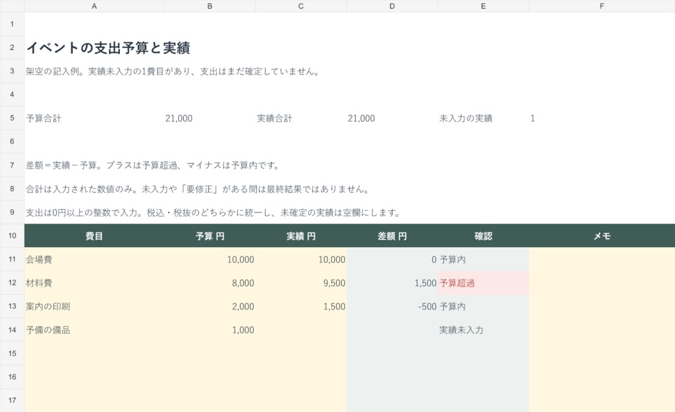Viewport: 675px width, 412px height.
Task: Click the メモ table header
Action: 602,235
